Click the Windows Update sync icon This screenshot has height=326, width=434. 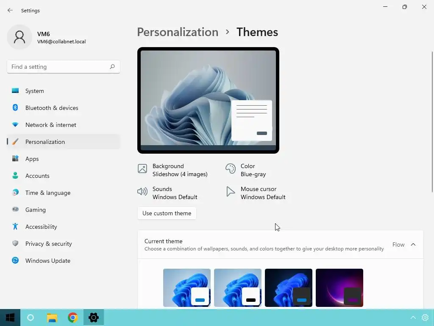click(x=15, y=260)
